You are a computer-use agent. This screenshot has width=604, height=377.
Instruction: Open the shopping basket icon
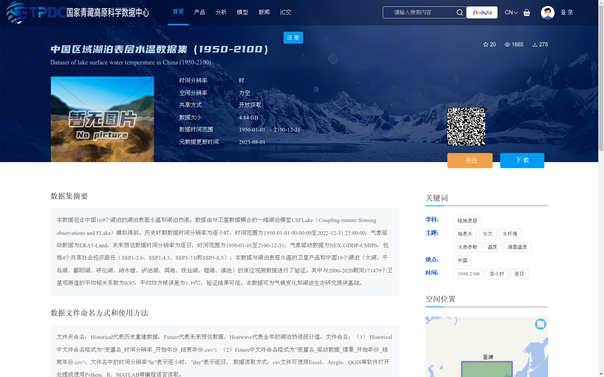527,12
